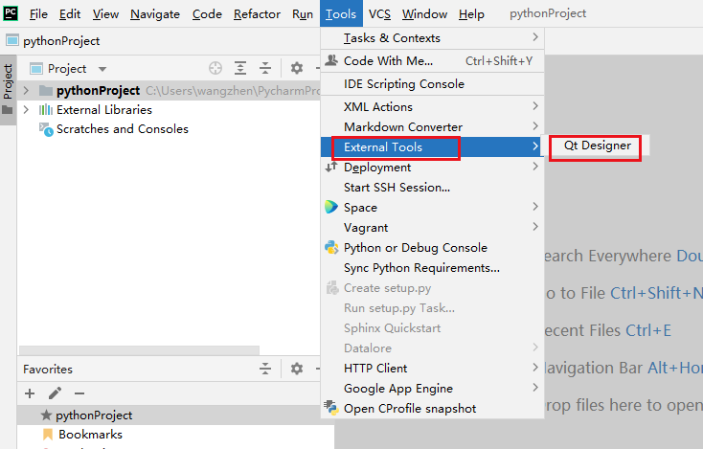This screenshot has width=703, height=449.
Task: Click the Code With Me people icon
Action: 331,60
